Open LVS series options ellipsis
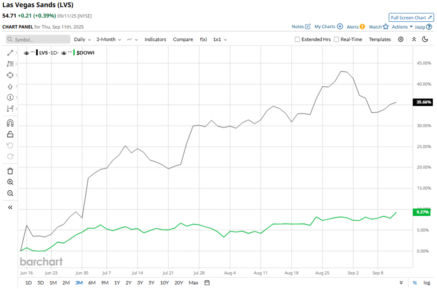437x289 pixels. [x=33, y=52]
